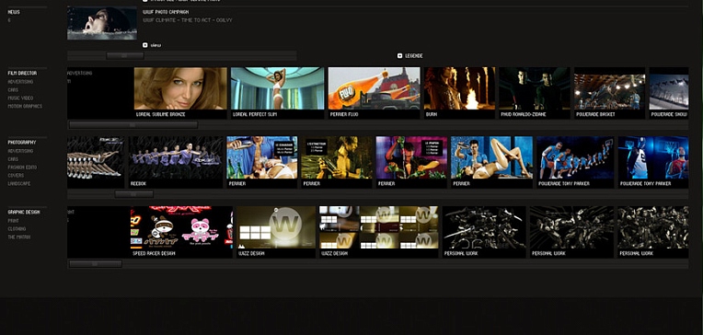This screenshot has height=335, width=703.
Task: Select the News section heading
Action: (14, 12)
